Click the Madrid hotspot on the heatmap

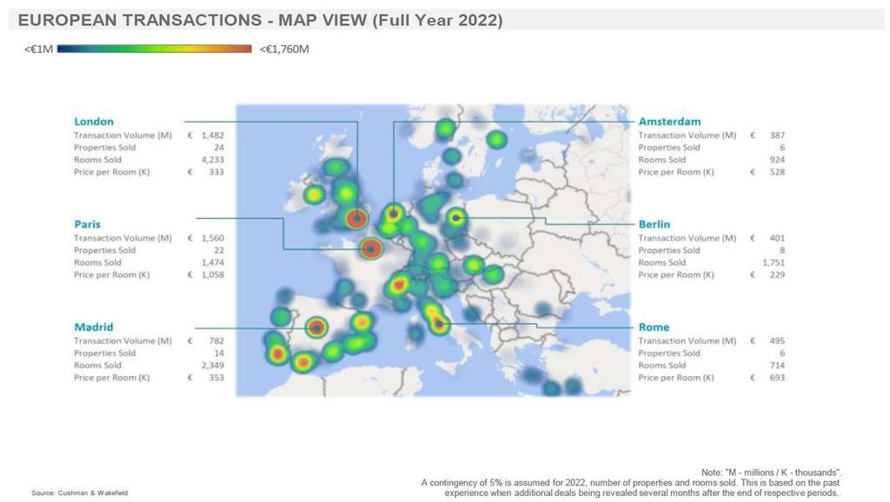click(317, 327)
